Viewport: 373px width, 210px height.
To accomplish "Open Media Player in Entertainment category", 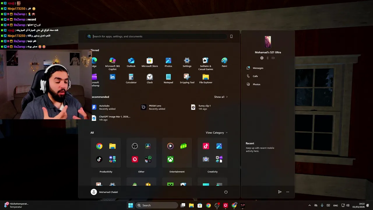I will 170,146.
